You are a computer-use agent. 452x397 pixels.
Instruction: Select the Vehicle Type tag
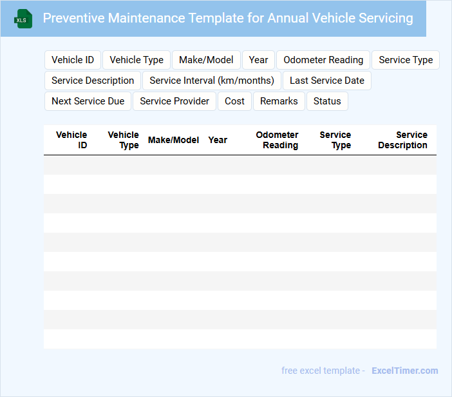pyautogui.click(x=137, y=60)
